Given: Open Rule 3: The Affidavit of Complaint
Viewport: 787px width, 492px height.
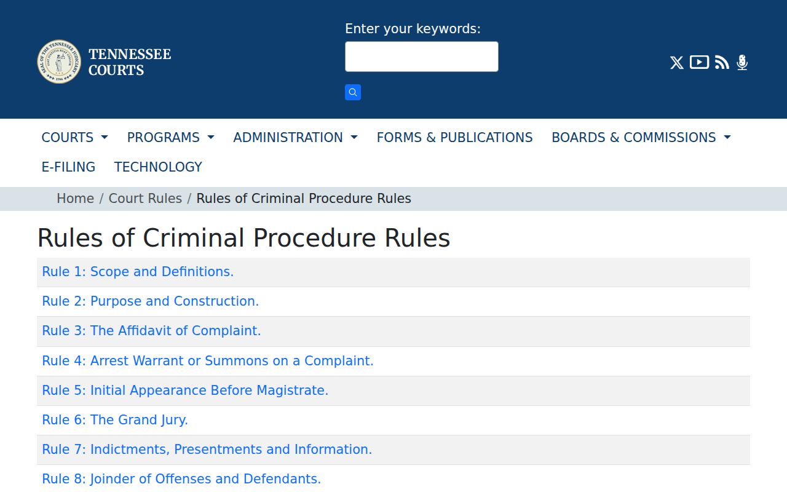Looking at the screenshot, I should click(x=151, y=331).
